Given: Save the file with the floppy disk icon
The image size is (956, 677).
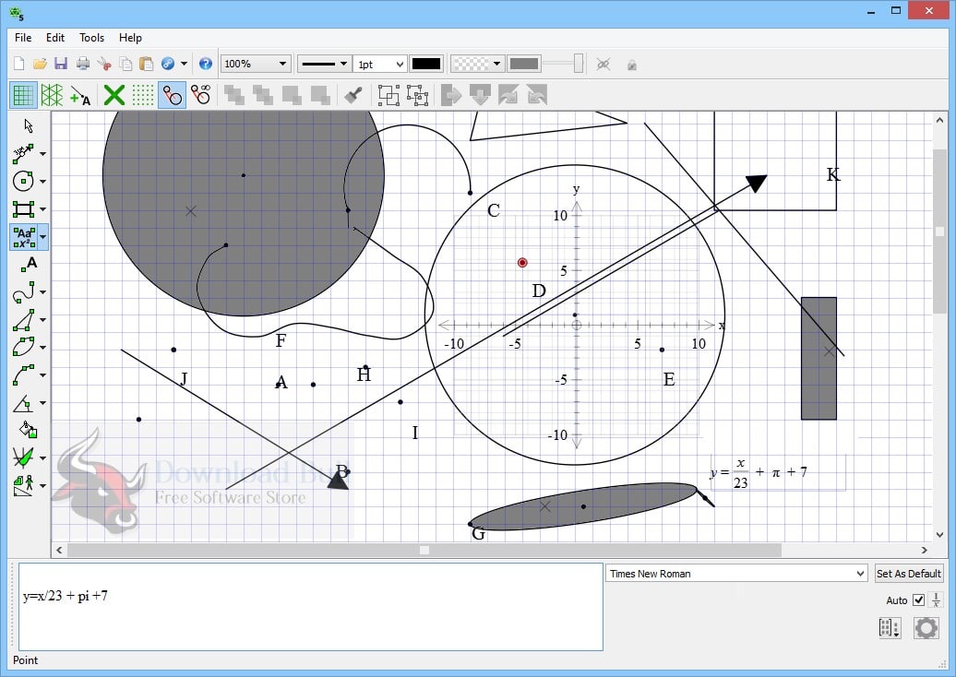Looking at the screenshot, I should pyautogui.click(x=61, y=64).
